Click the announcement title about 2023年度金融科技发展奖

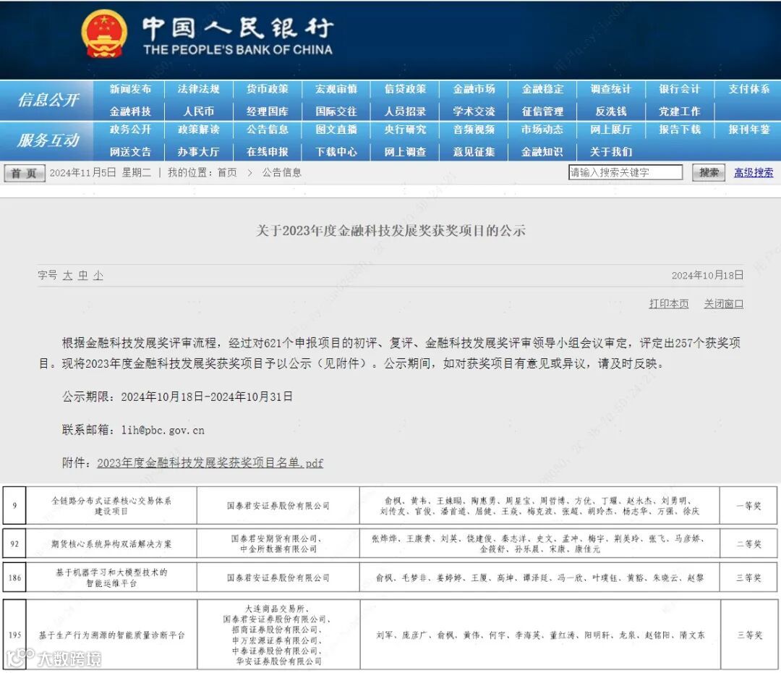coord(390,230)
